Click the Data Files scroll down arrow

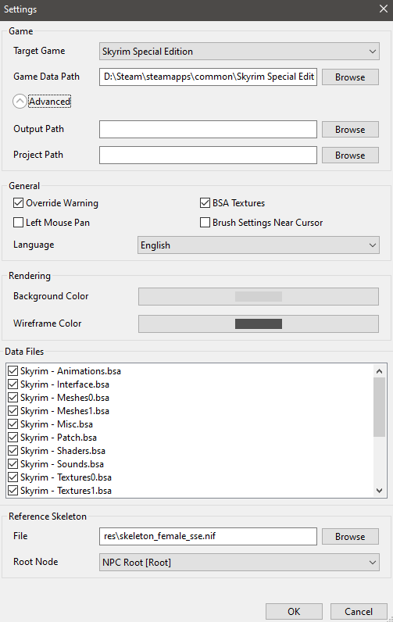click(379, 491)
